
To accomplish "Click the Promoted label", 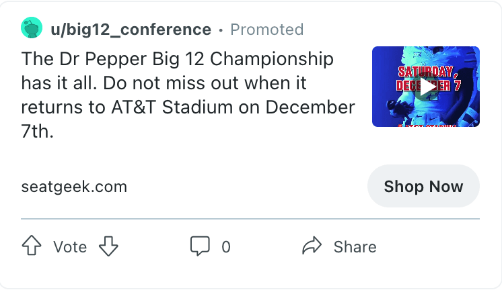I will 266,30.
